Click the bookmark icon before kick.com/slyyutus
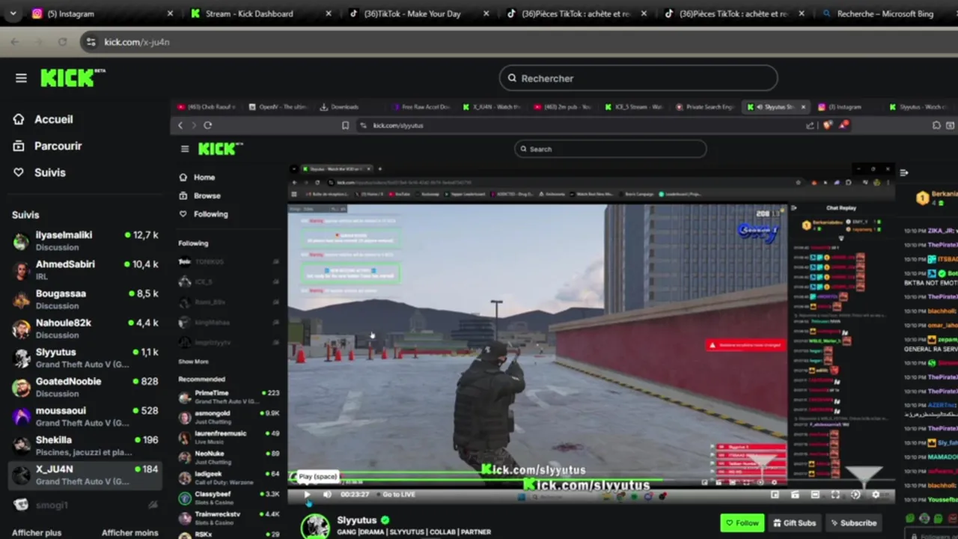This screenshot has width=958, height=539. 345,125
